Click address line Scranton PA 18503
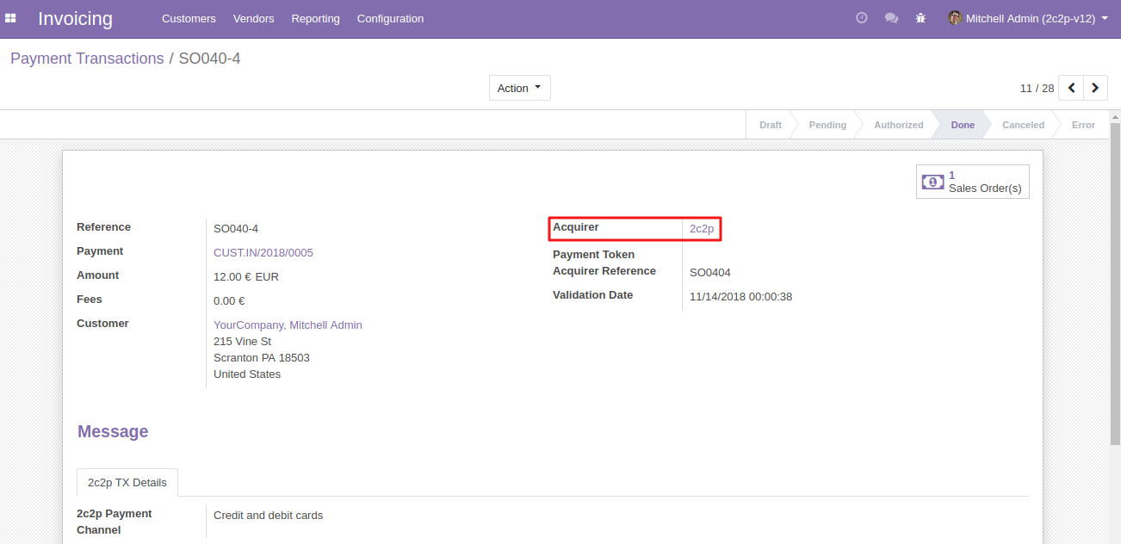Screen dimensions: 1121x544 (x=262, y=357)
